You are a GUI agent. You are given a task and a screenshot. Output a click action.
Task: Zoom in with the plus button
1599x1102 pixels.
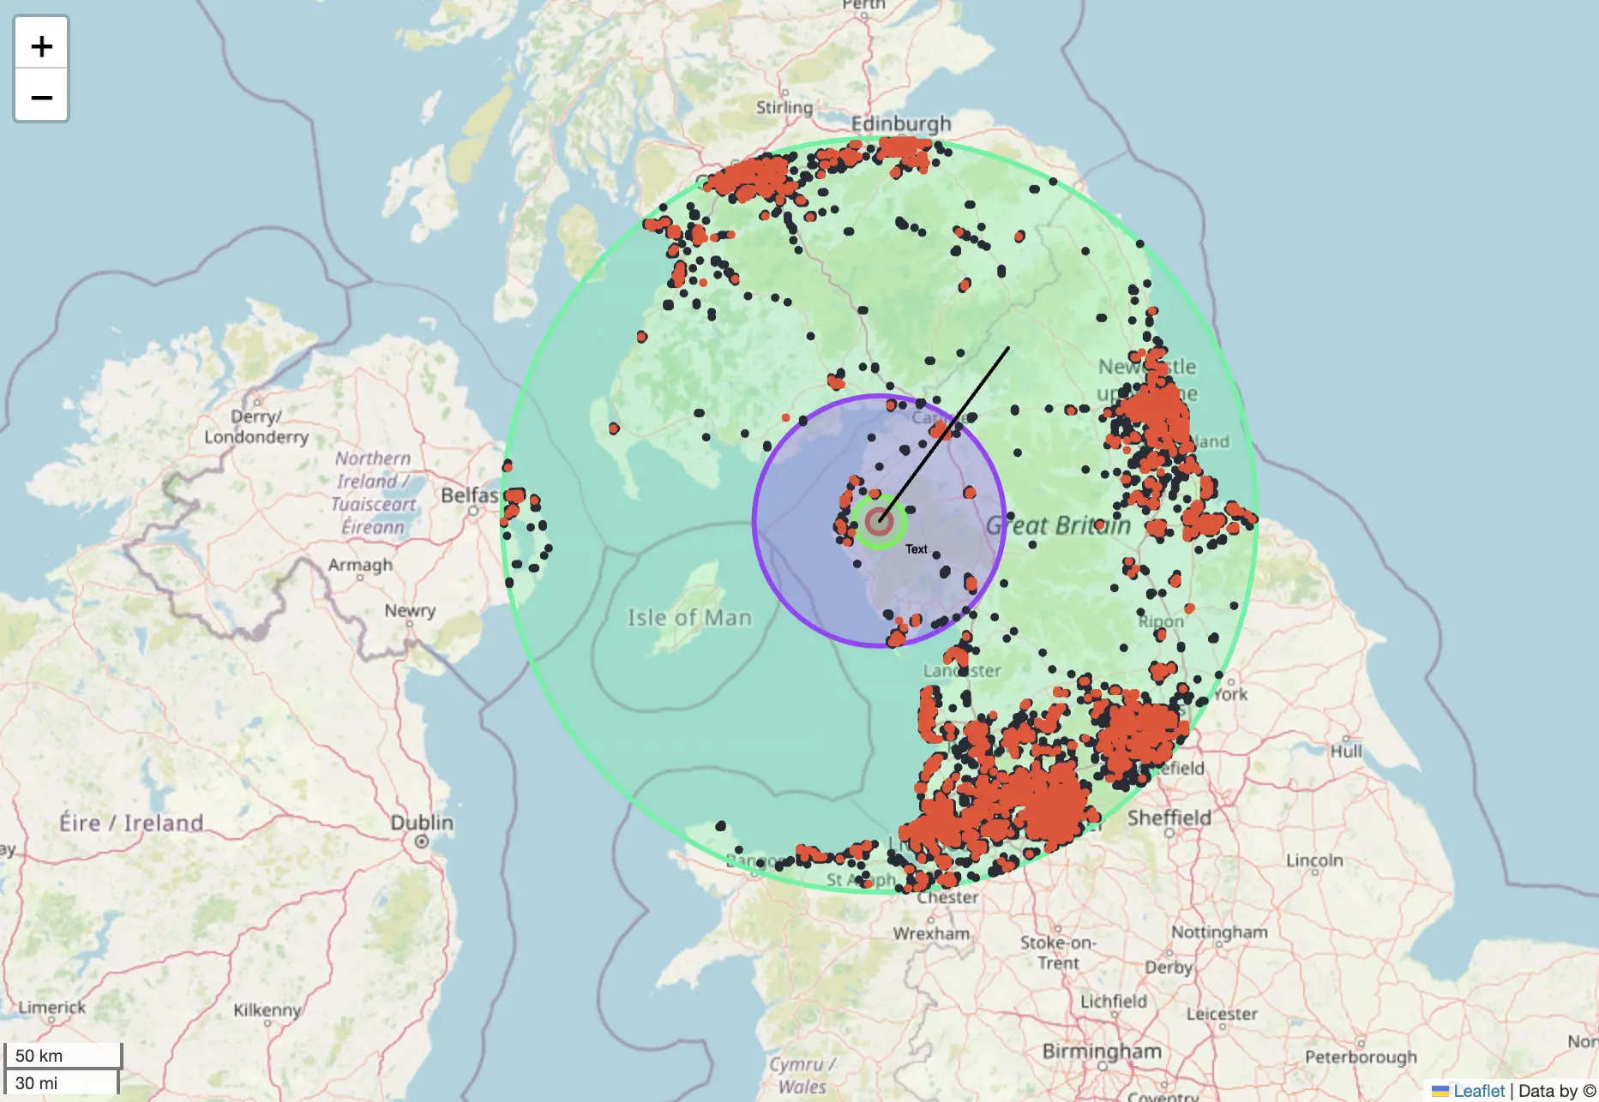tap(41, 45)
